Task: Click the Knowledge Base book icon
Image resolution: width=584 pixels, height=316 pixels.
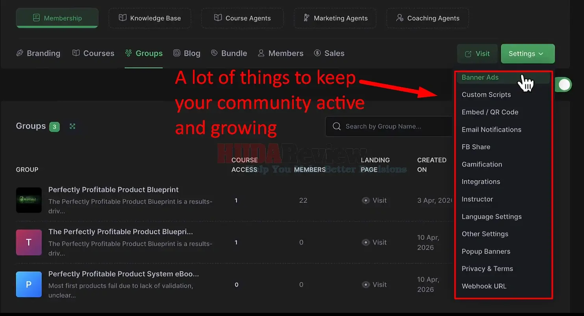Action: (122, 18)
